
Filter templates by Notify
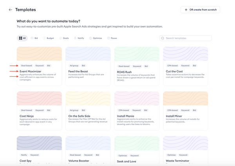tap(79, 38)
